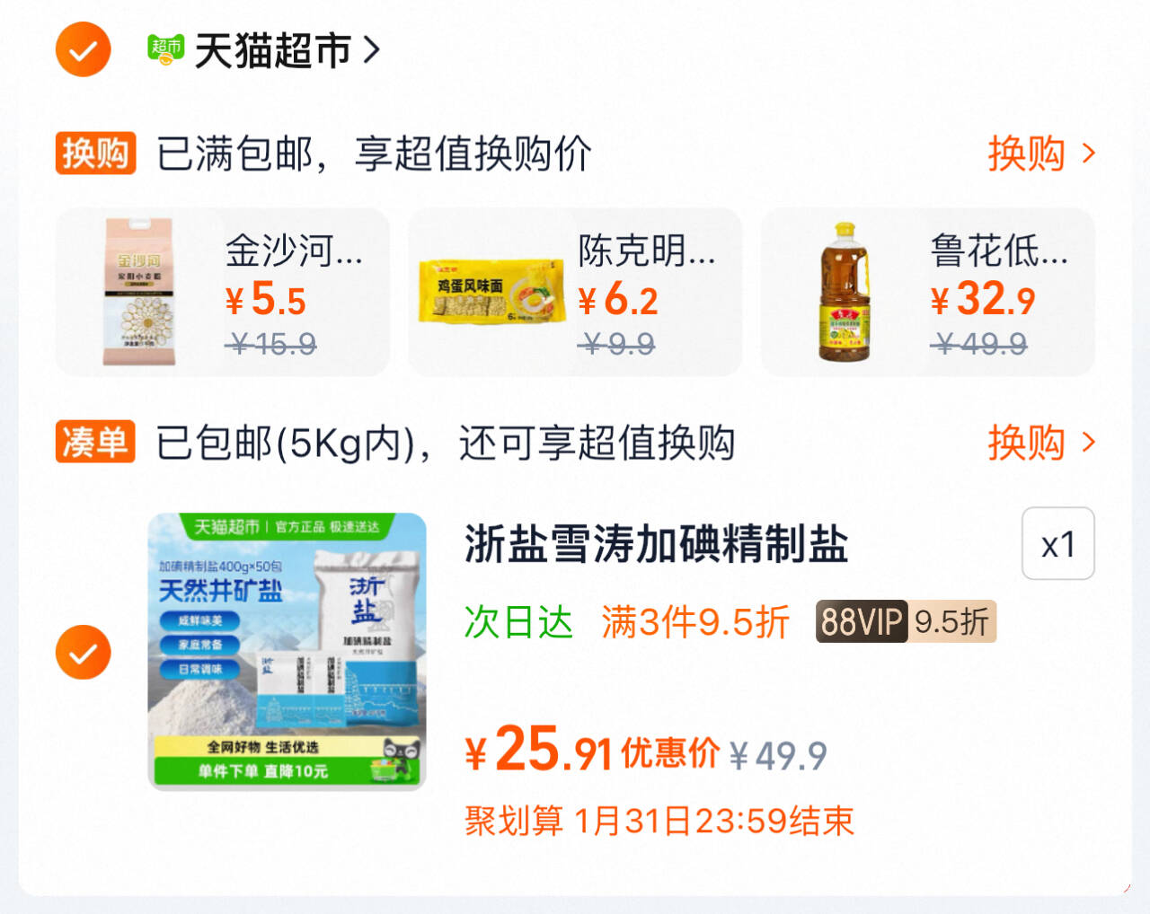Tap the ¥25.91 优惠价 price text
The image size is (1150, 914).
[x=592, y=751]
